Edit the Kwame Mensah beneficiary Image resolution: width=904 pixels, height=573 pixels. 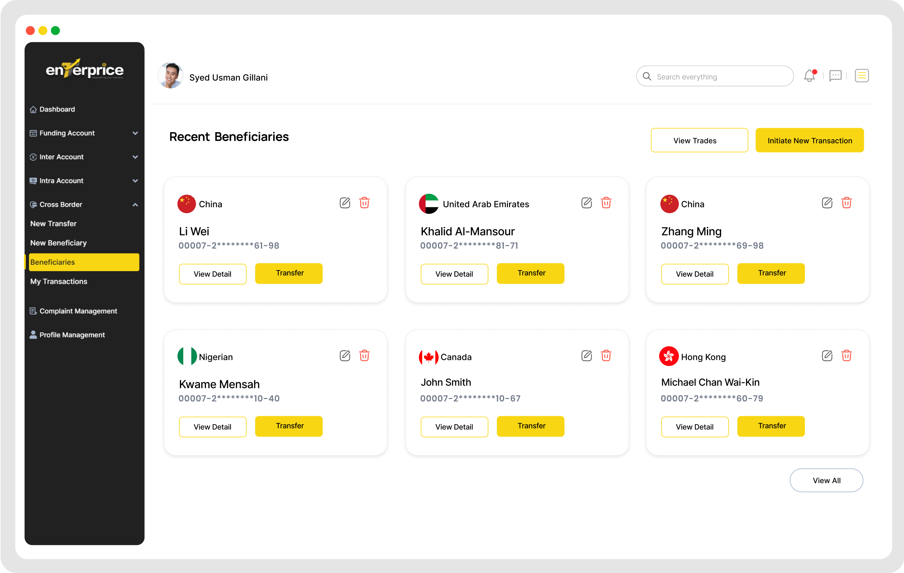[345, 356]
